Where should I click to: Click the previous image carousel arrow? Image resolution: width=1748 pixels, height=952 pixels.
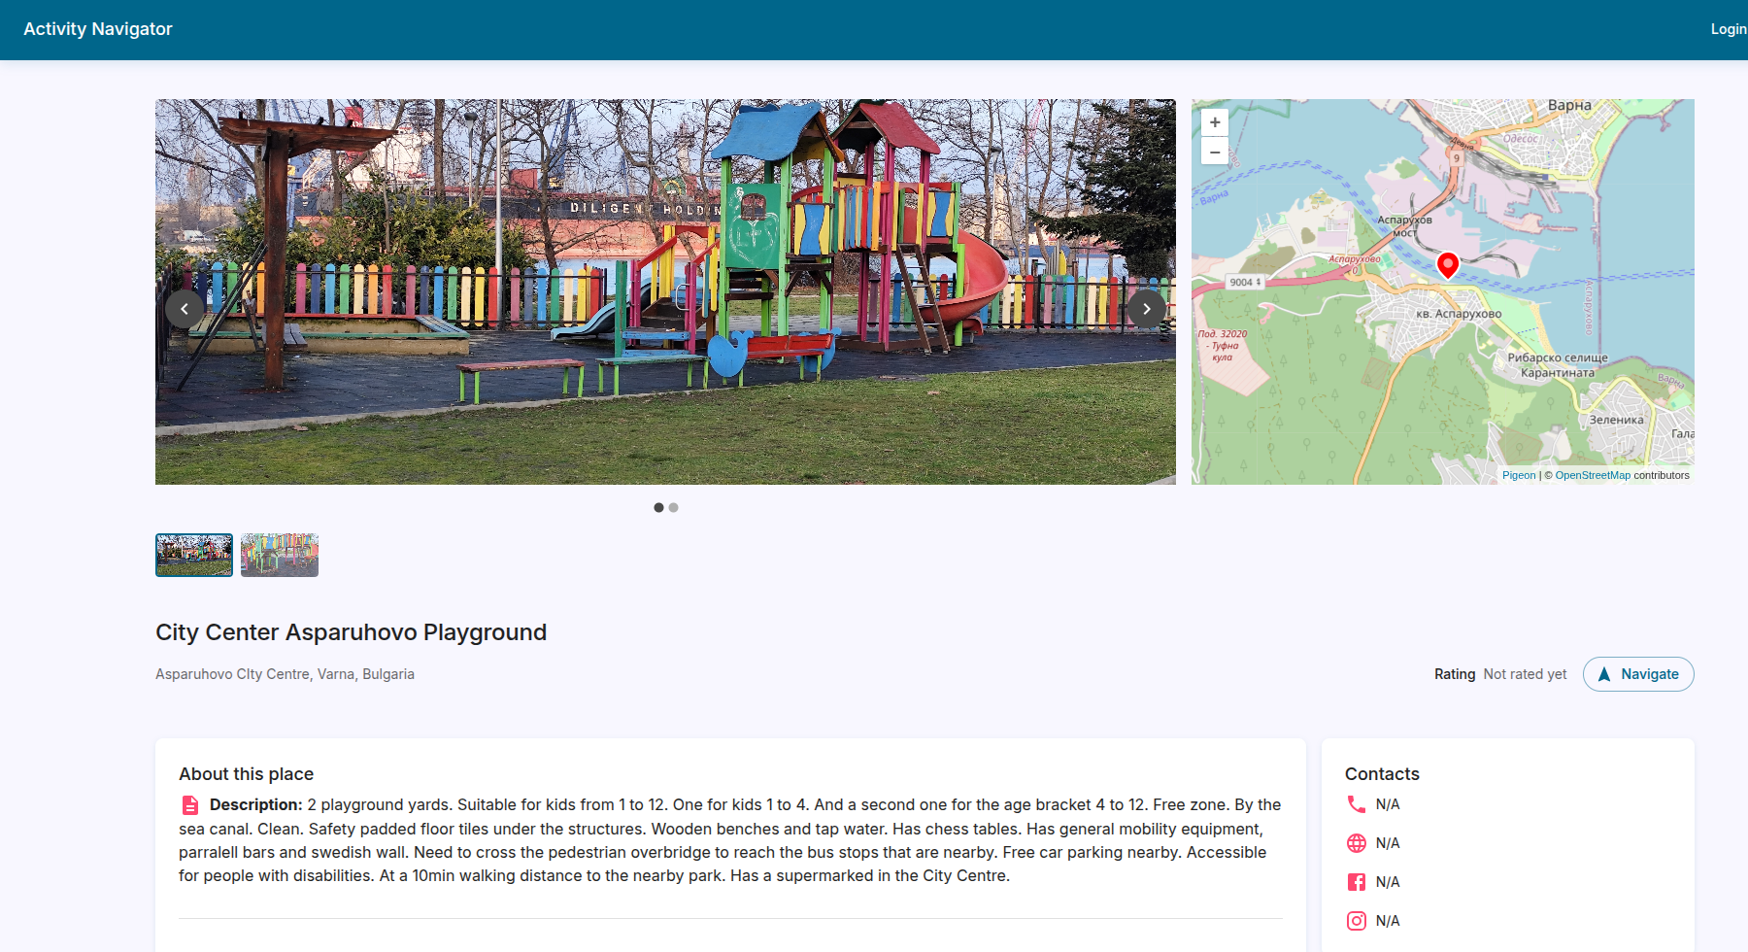[185, 309]
